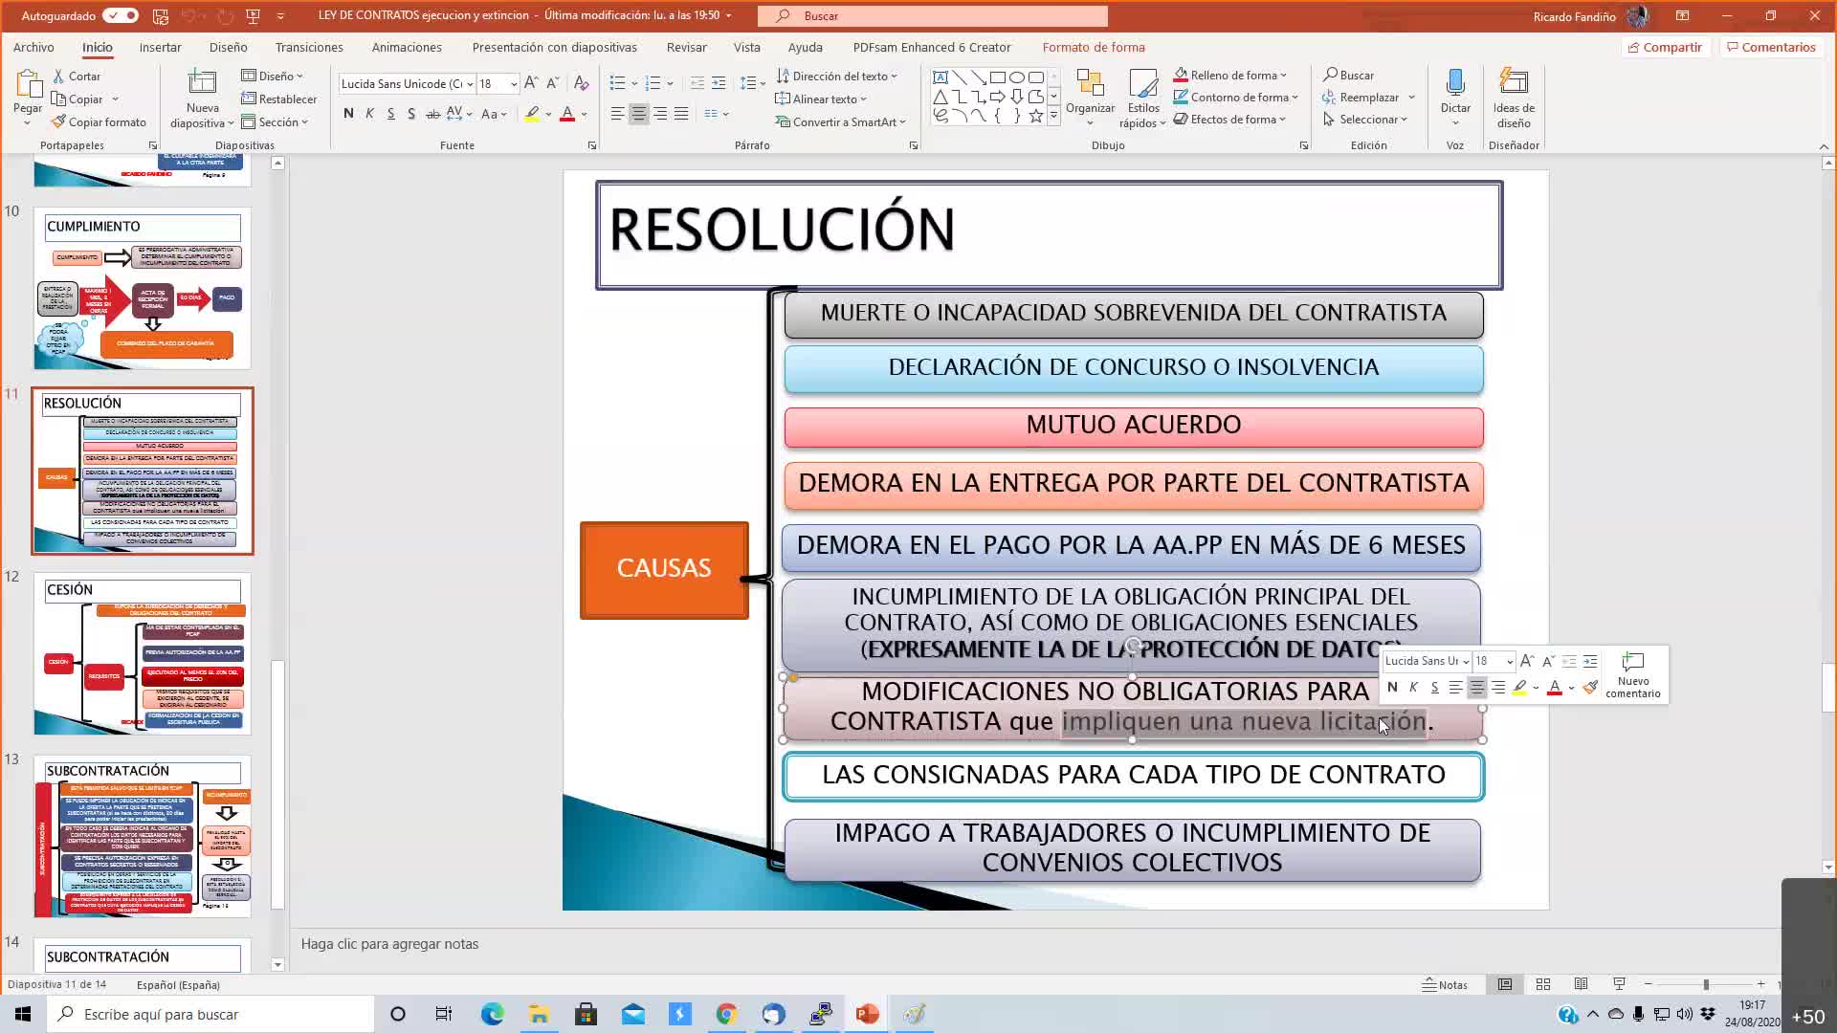Image resolution: width=1837 pixels, height=1033 pixels.
Task: Click line spacing icon
Action: click(x=749, y=83)
